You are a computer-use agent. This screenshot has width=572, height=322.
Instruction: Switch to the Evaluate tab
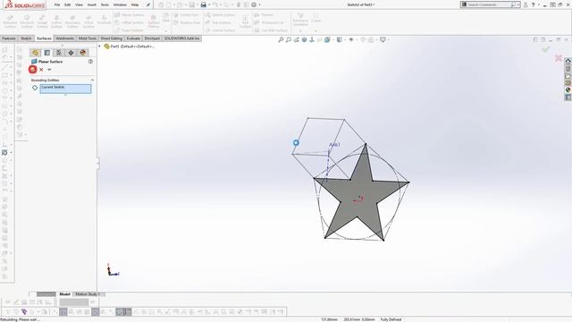[133, 38]
